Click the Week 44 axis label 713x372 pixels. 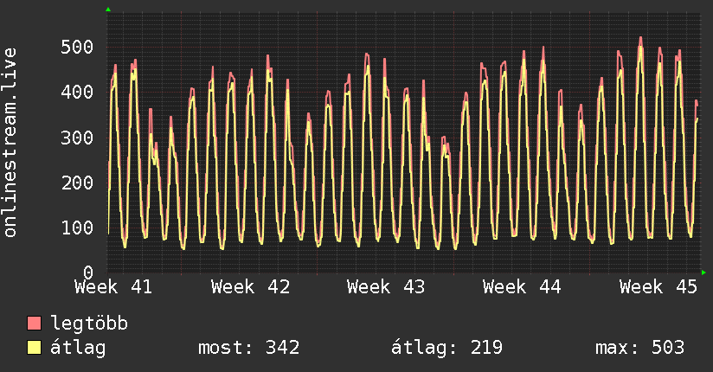click(522, 287)
